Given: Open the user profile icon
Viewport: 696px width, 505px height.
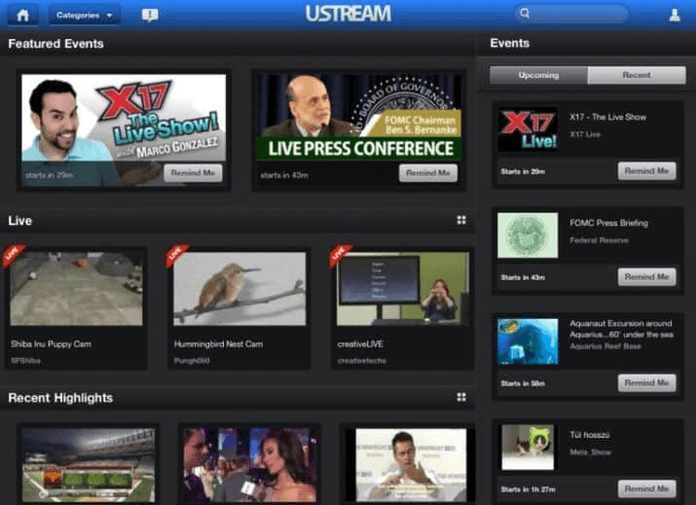Looking at the screenshot, I should click(675, 16).
